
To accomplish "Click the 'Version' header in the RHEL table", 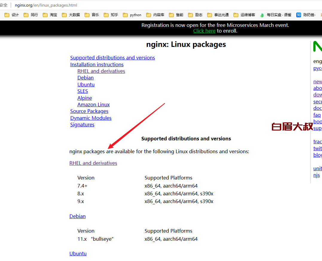I will pyautogui.click(x=86, y=178).
